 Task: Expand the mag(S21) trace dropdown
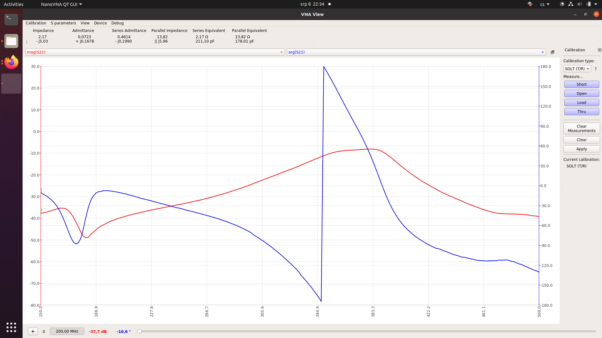(x=281, y=52)
